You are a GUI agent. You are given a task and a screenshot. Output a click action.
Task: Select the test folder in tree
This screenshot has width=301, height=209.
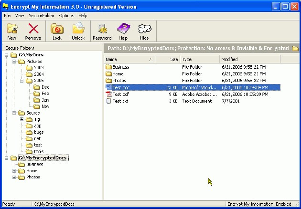38,145
